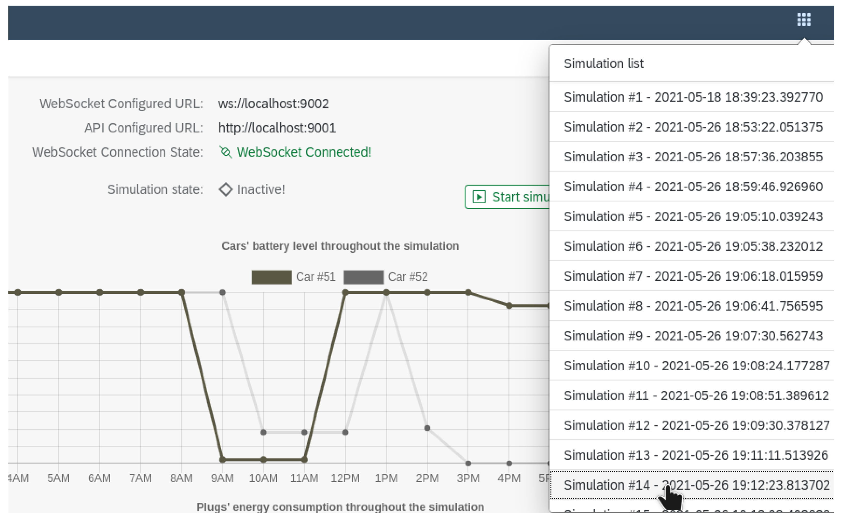Select highlighted Simulation #14 entry
Image resolution: width=841 pixels, height=521 pixels.
(696, 485)
